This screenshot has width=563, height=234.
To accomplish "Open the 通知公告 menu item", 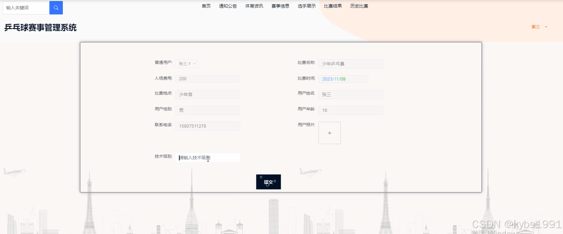I will point(228,6).
